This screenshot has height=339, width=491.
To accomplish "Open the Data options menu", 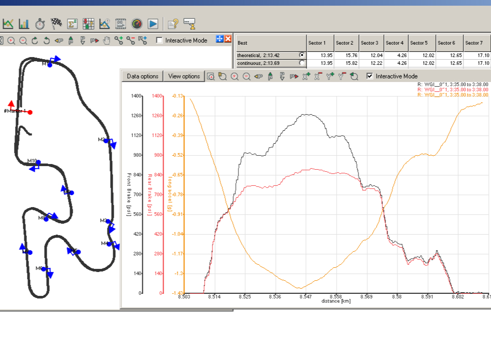I will point(142,76).
